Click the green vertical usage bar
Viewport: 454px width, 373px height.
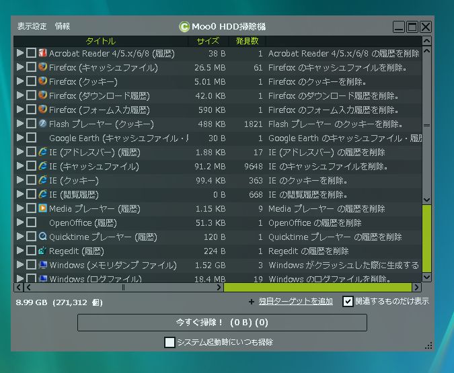click(x=427, y=239)
